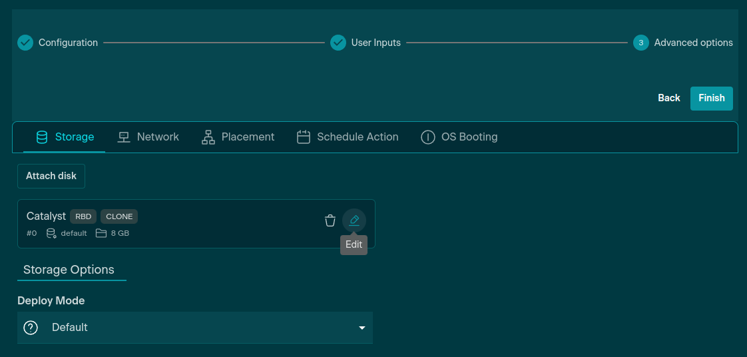
Task: Click the Attach disk button
Action: [x=51, y=176]
